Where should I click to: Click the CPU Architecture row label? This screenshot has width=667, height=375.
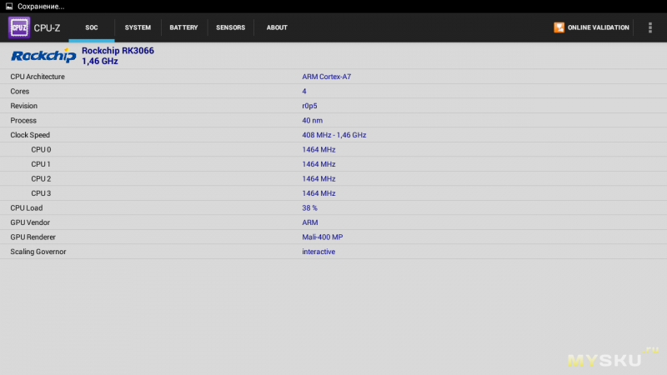[x=38, y=77]
